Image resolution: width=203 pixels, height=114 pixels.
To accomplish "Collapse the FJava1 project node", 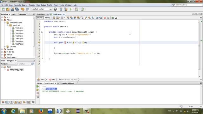I will pos(2,20).
